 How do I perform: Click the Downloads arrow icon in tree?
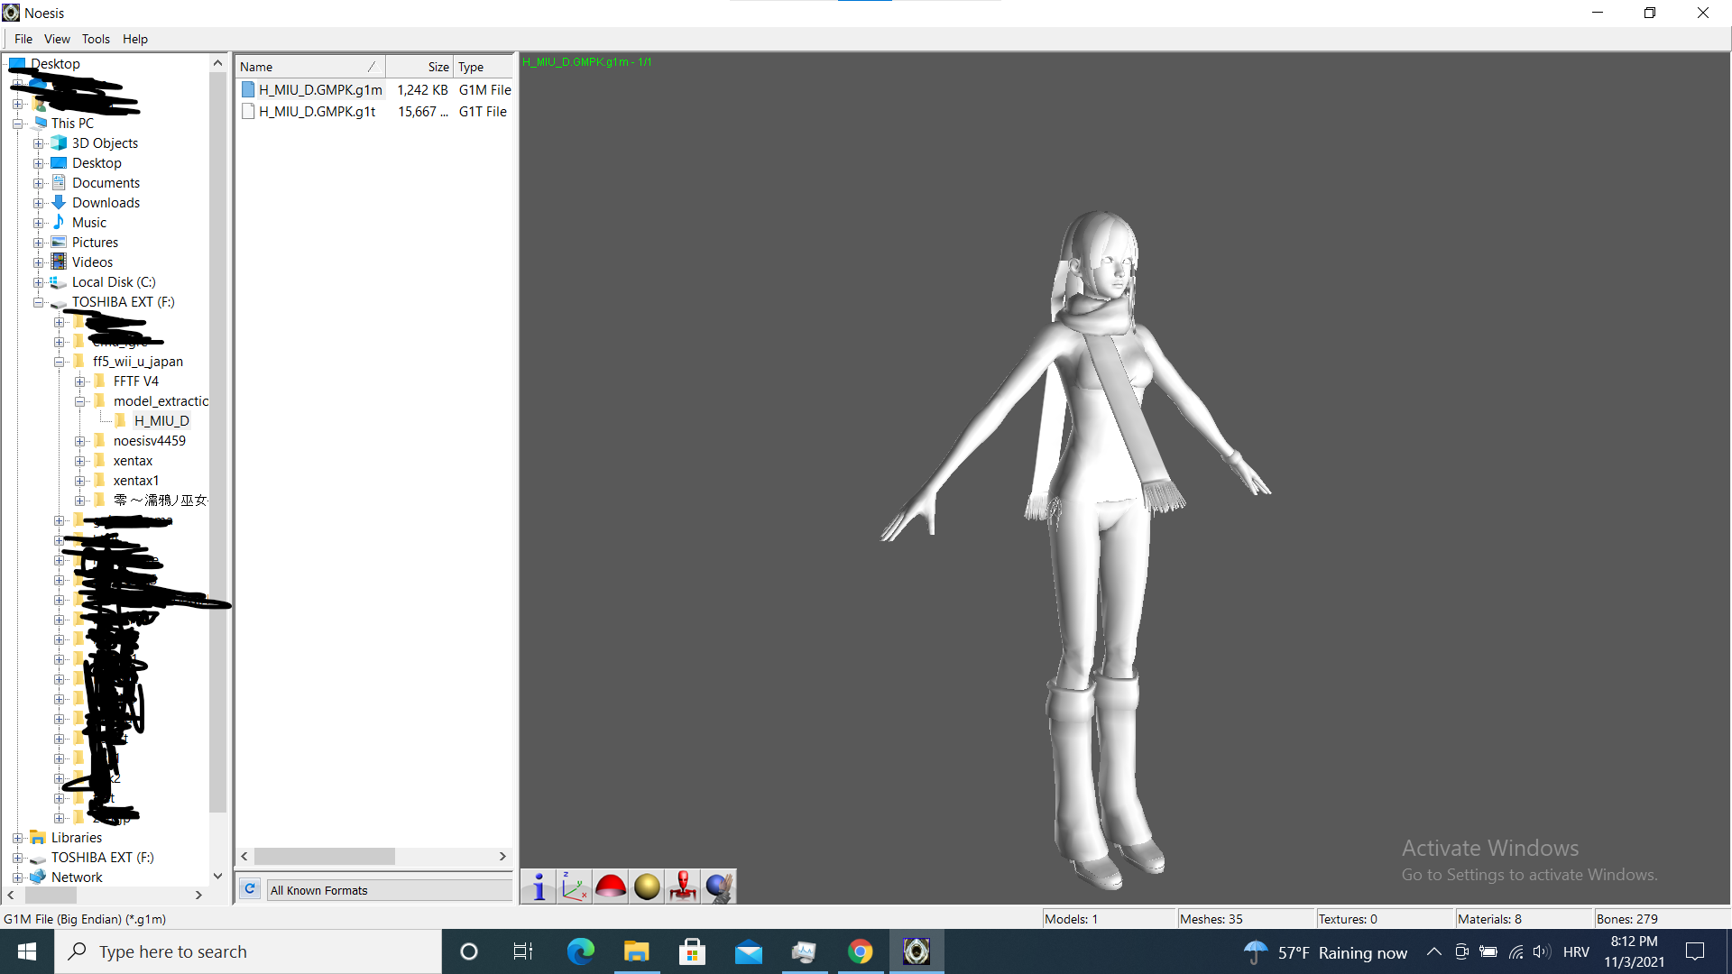coord(59,203)
